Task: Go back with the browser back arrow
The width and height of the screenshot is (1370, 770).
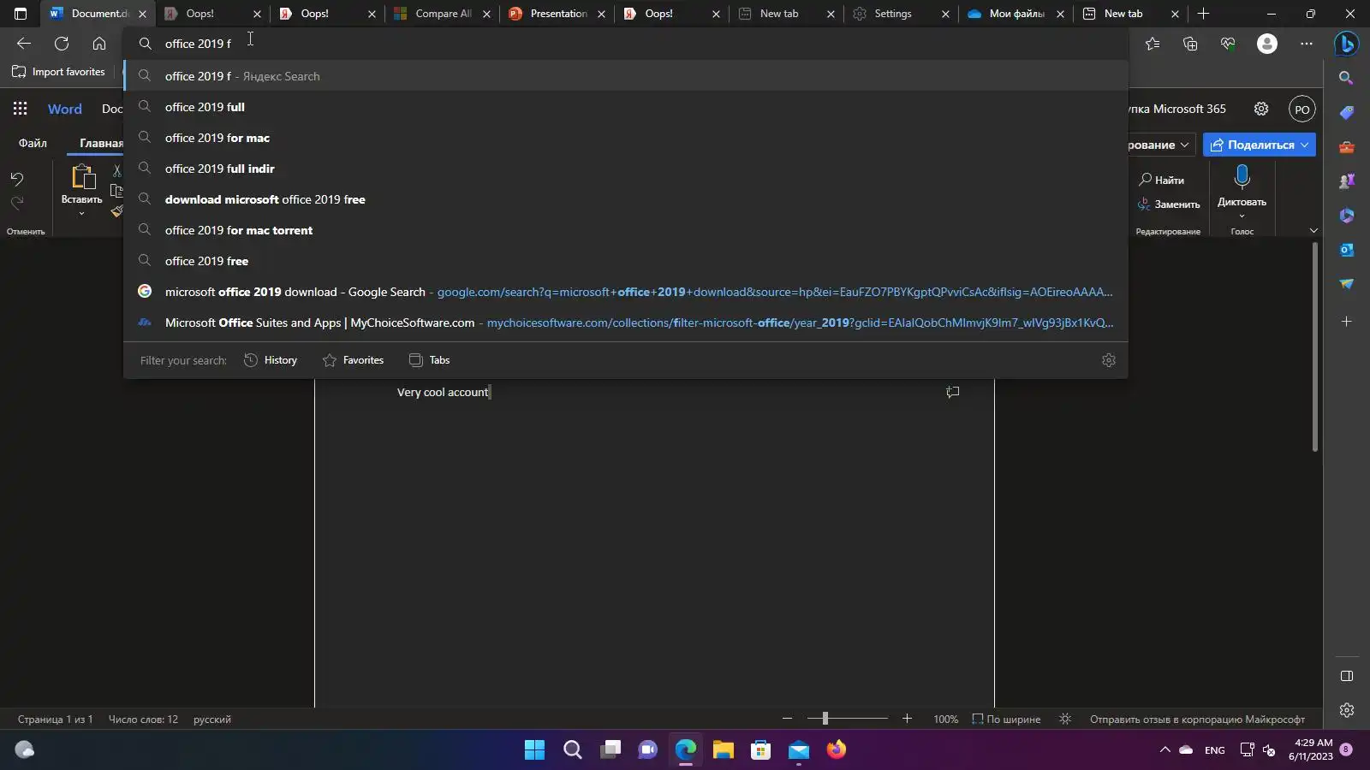Action: click(24, 44)
